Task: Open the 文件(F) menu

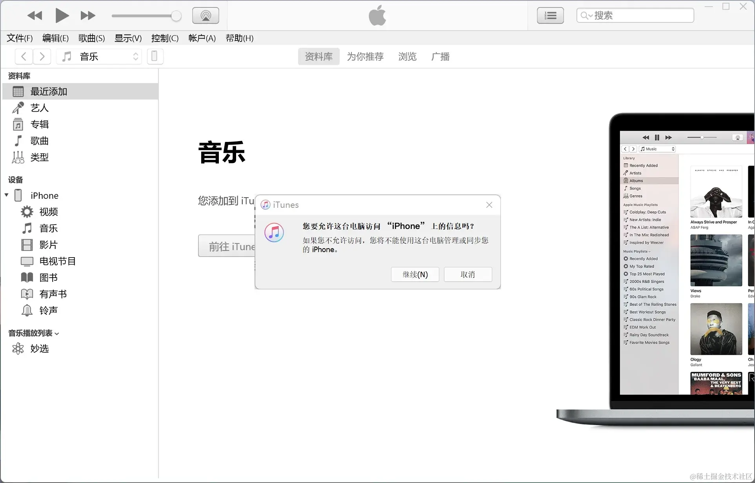Action: click(20, 38)
